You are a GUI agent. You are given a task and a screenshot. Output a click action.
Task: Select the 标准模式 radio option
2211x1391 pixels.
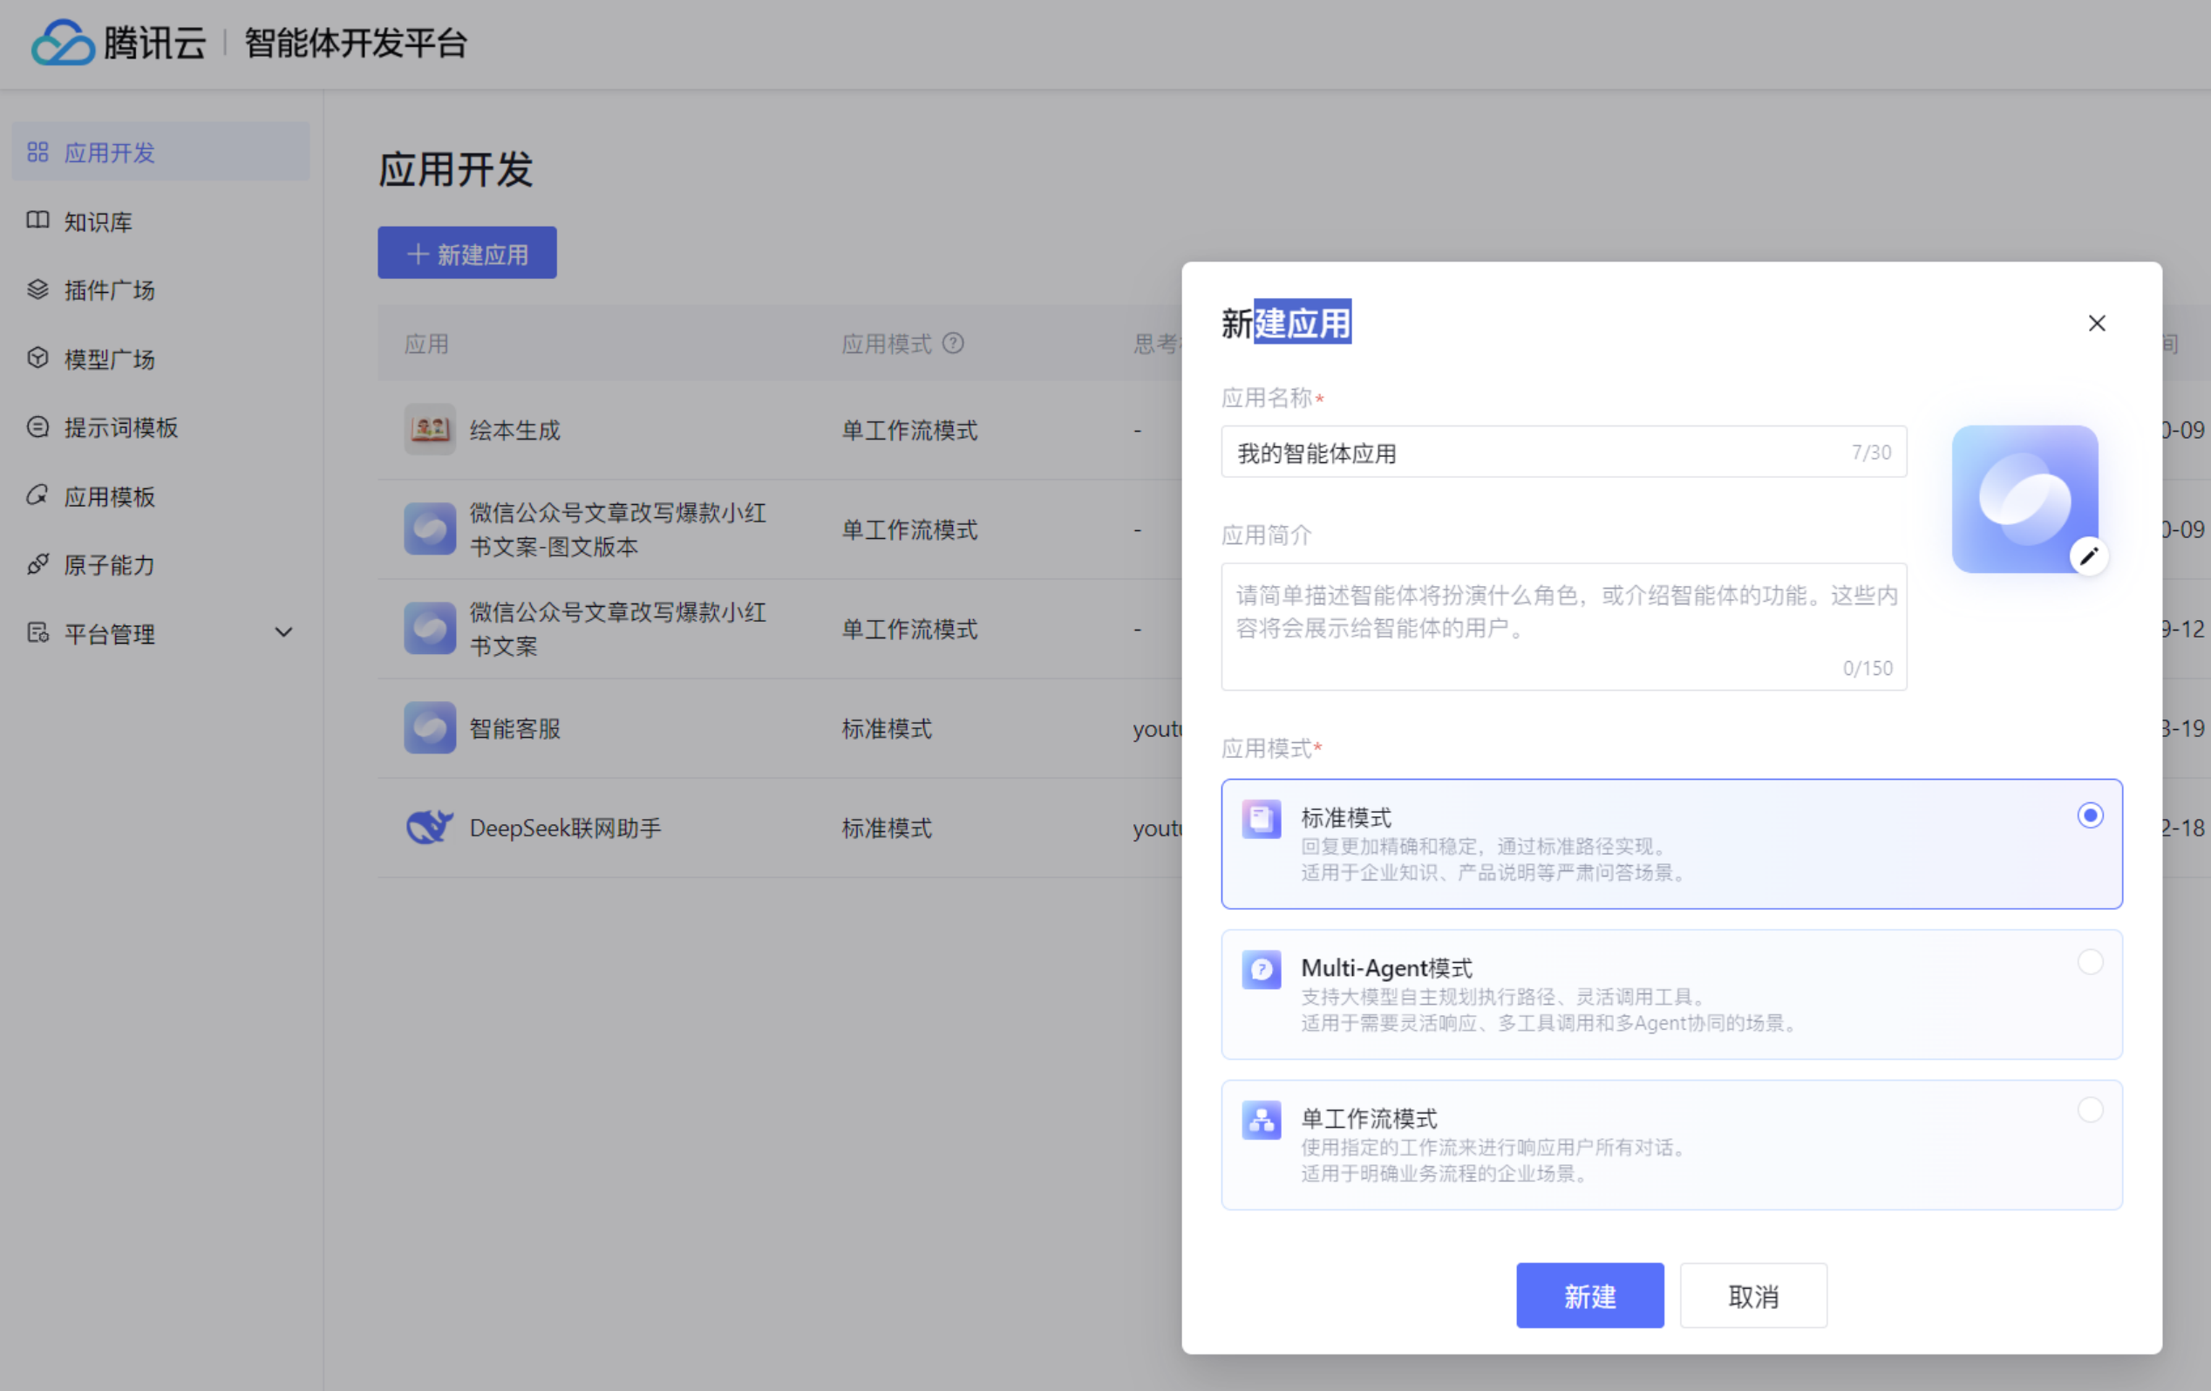pos(2090,815)
